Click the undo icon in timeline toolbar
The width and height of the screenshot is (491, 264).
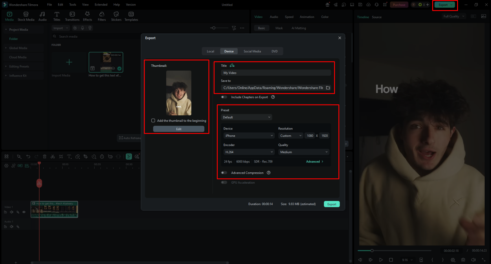point(28,156)
